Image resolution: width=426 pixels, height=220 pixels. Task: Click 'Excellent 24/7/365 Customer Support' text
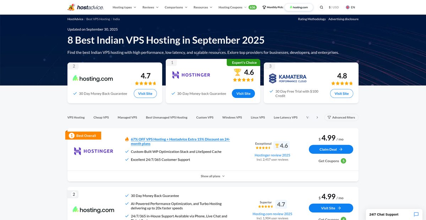point(160,160)
